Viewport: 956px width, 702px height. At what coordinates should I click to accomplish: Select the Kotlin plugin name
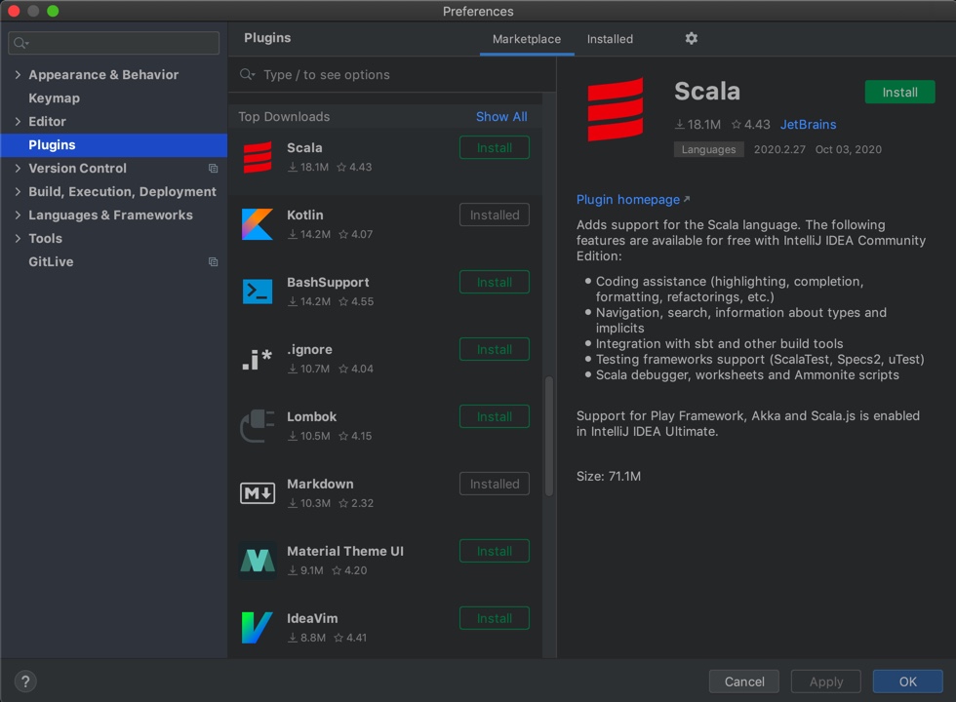[x=304, y=214]
